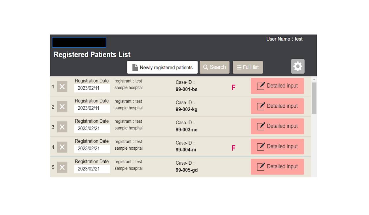The width and height of the screenshot is (369, 215).
Task: Edit details for case 99-003-ne
Action: coord(277,126)
